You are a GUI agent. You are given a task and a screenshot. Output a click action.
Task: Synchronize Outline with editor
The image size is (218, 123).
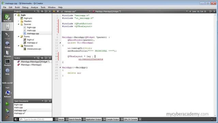(42, 58)
